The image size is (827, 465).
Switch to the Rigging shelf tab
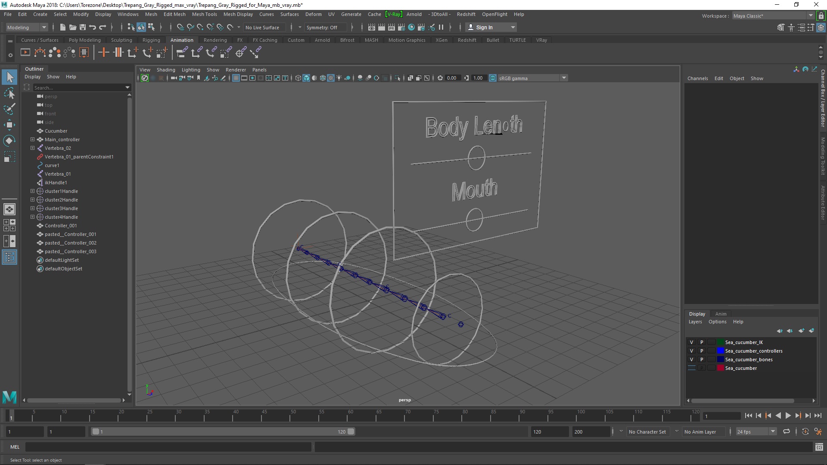click(151, 40)
